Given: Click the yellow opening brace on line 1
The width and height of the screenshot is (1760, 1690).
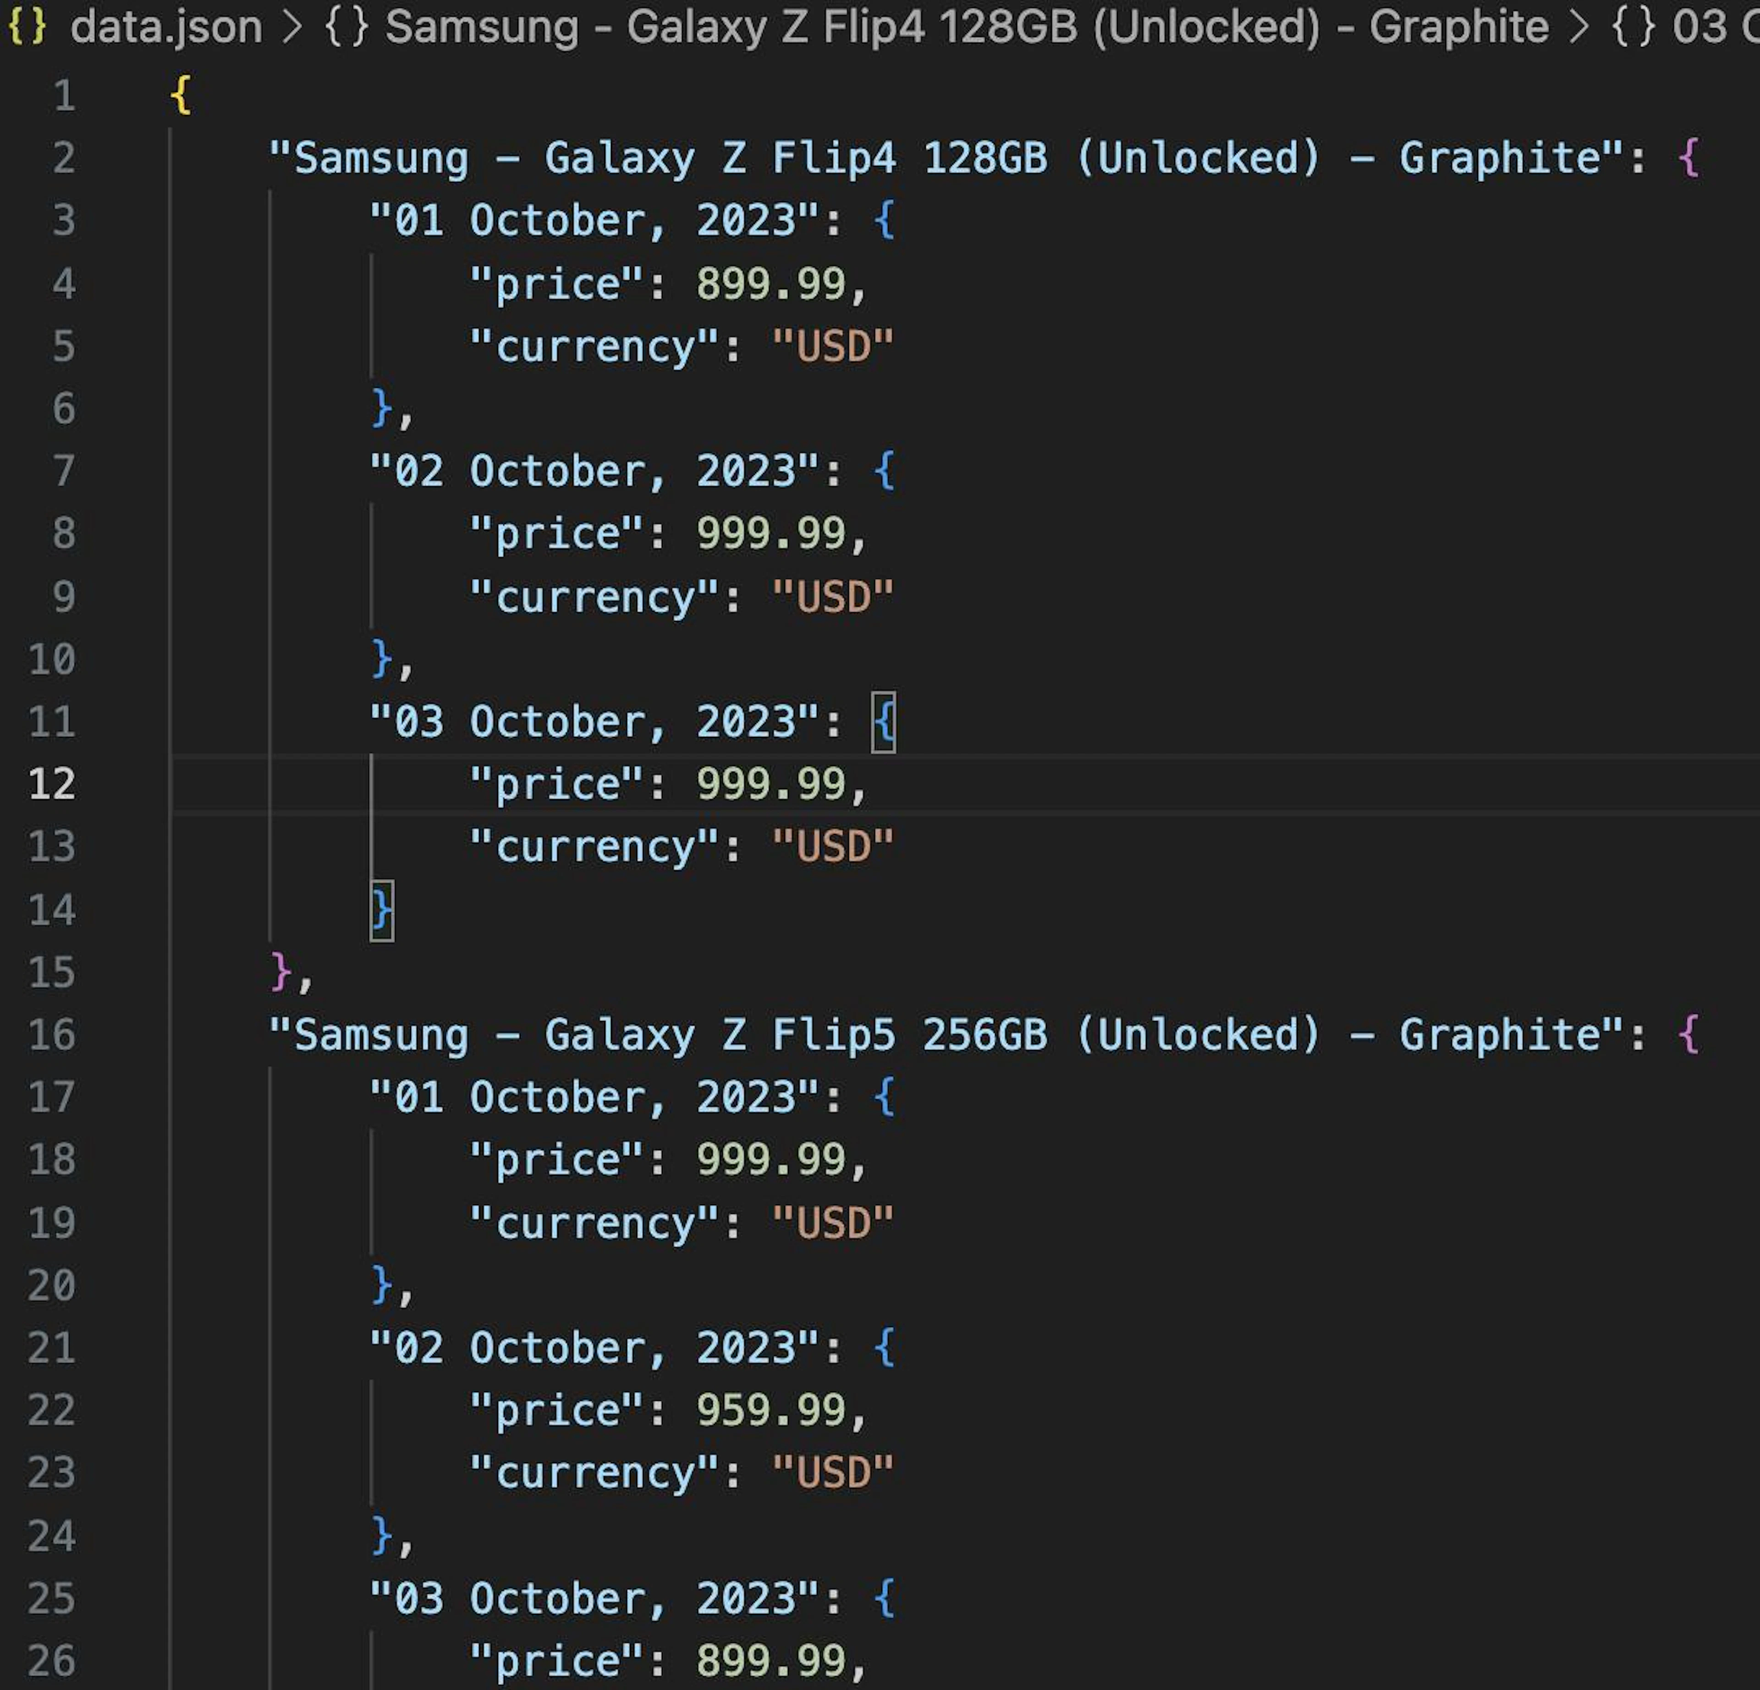Looking at the screenshot, I should click(181, 95).
